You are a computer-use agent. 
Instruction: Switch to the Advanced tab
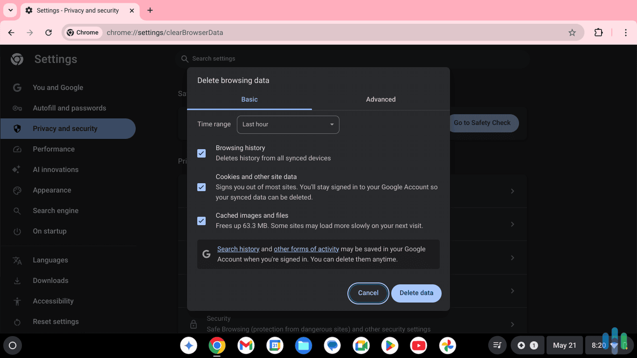381,99
